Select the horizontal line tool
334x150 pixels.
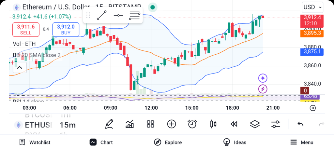tap(118, 15)
